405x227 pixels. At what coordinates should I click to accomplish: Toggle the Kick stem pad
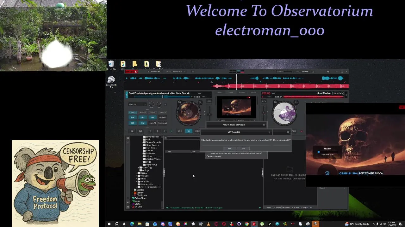pyautogui.click(x=133, y=123)
